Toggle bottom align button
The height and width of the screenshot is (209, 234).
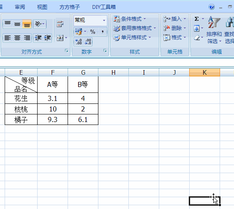point(27,24)
